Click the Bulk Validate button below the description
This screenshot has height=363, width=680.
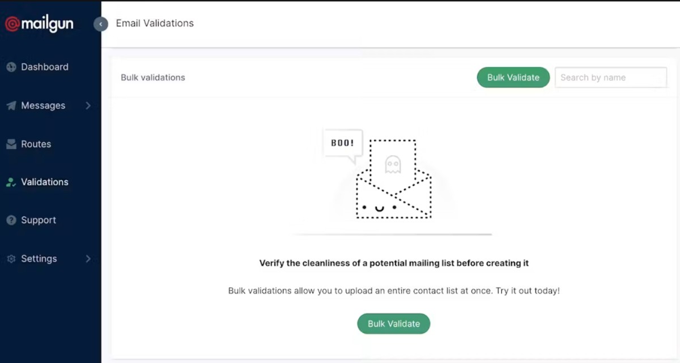click(394, 324)
